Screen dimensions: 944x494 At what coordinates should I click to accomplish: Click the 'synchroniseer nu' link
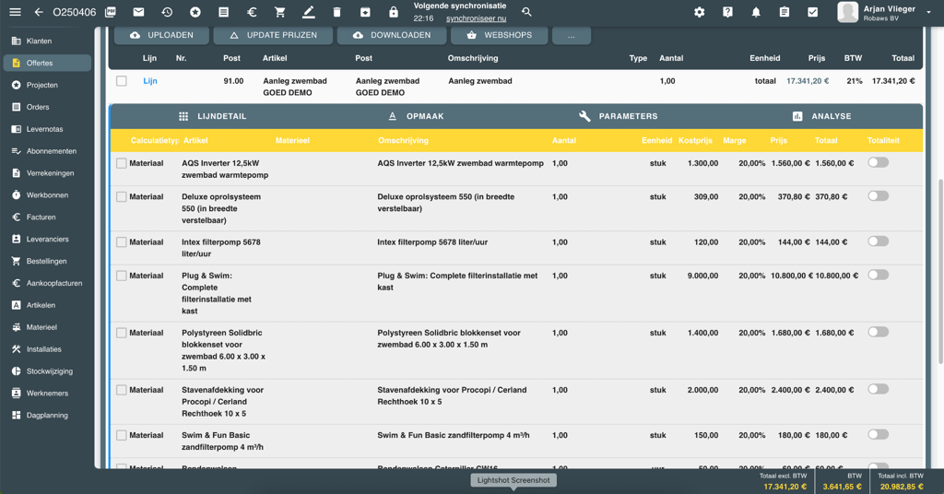pyautogui.click(x=477, y=18)
